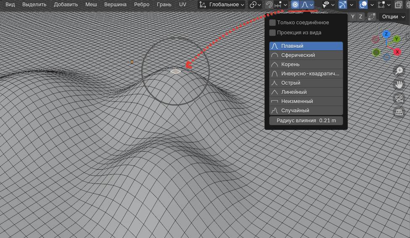Image resolution: width=410 pixels, height=238 pixels.
Task: Click the negative X faded red gizmo circle
Action: 376,40
